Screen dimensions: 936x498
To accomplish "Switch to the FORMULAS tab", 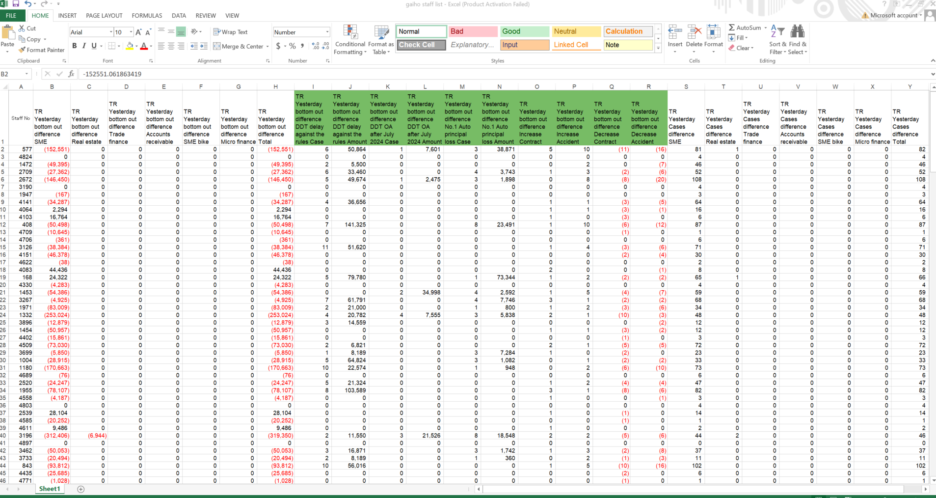I will tap(147, 16).
